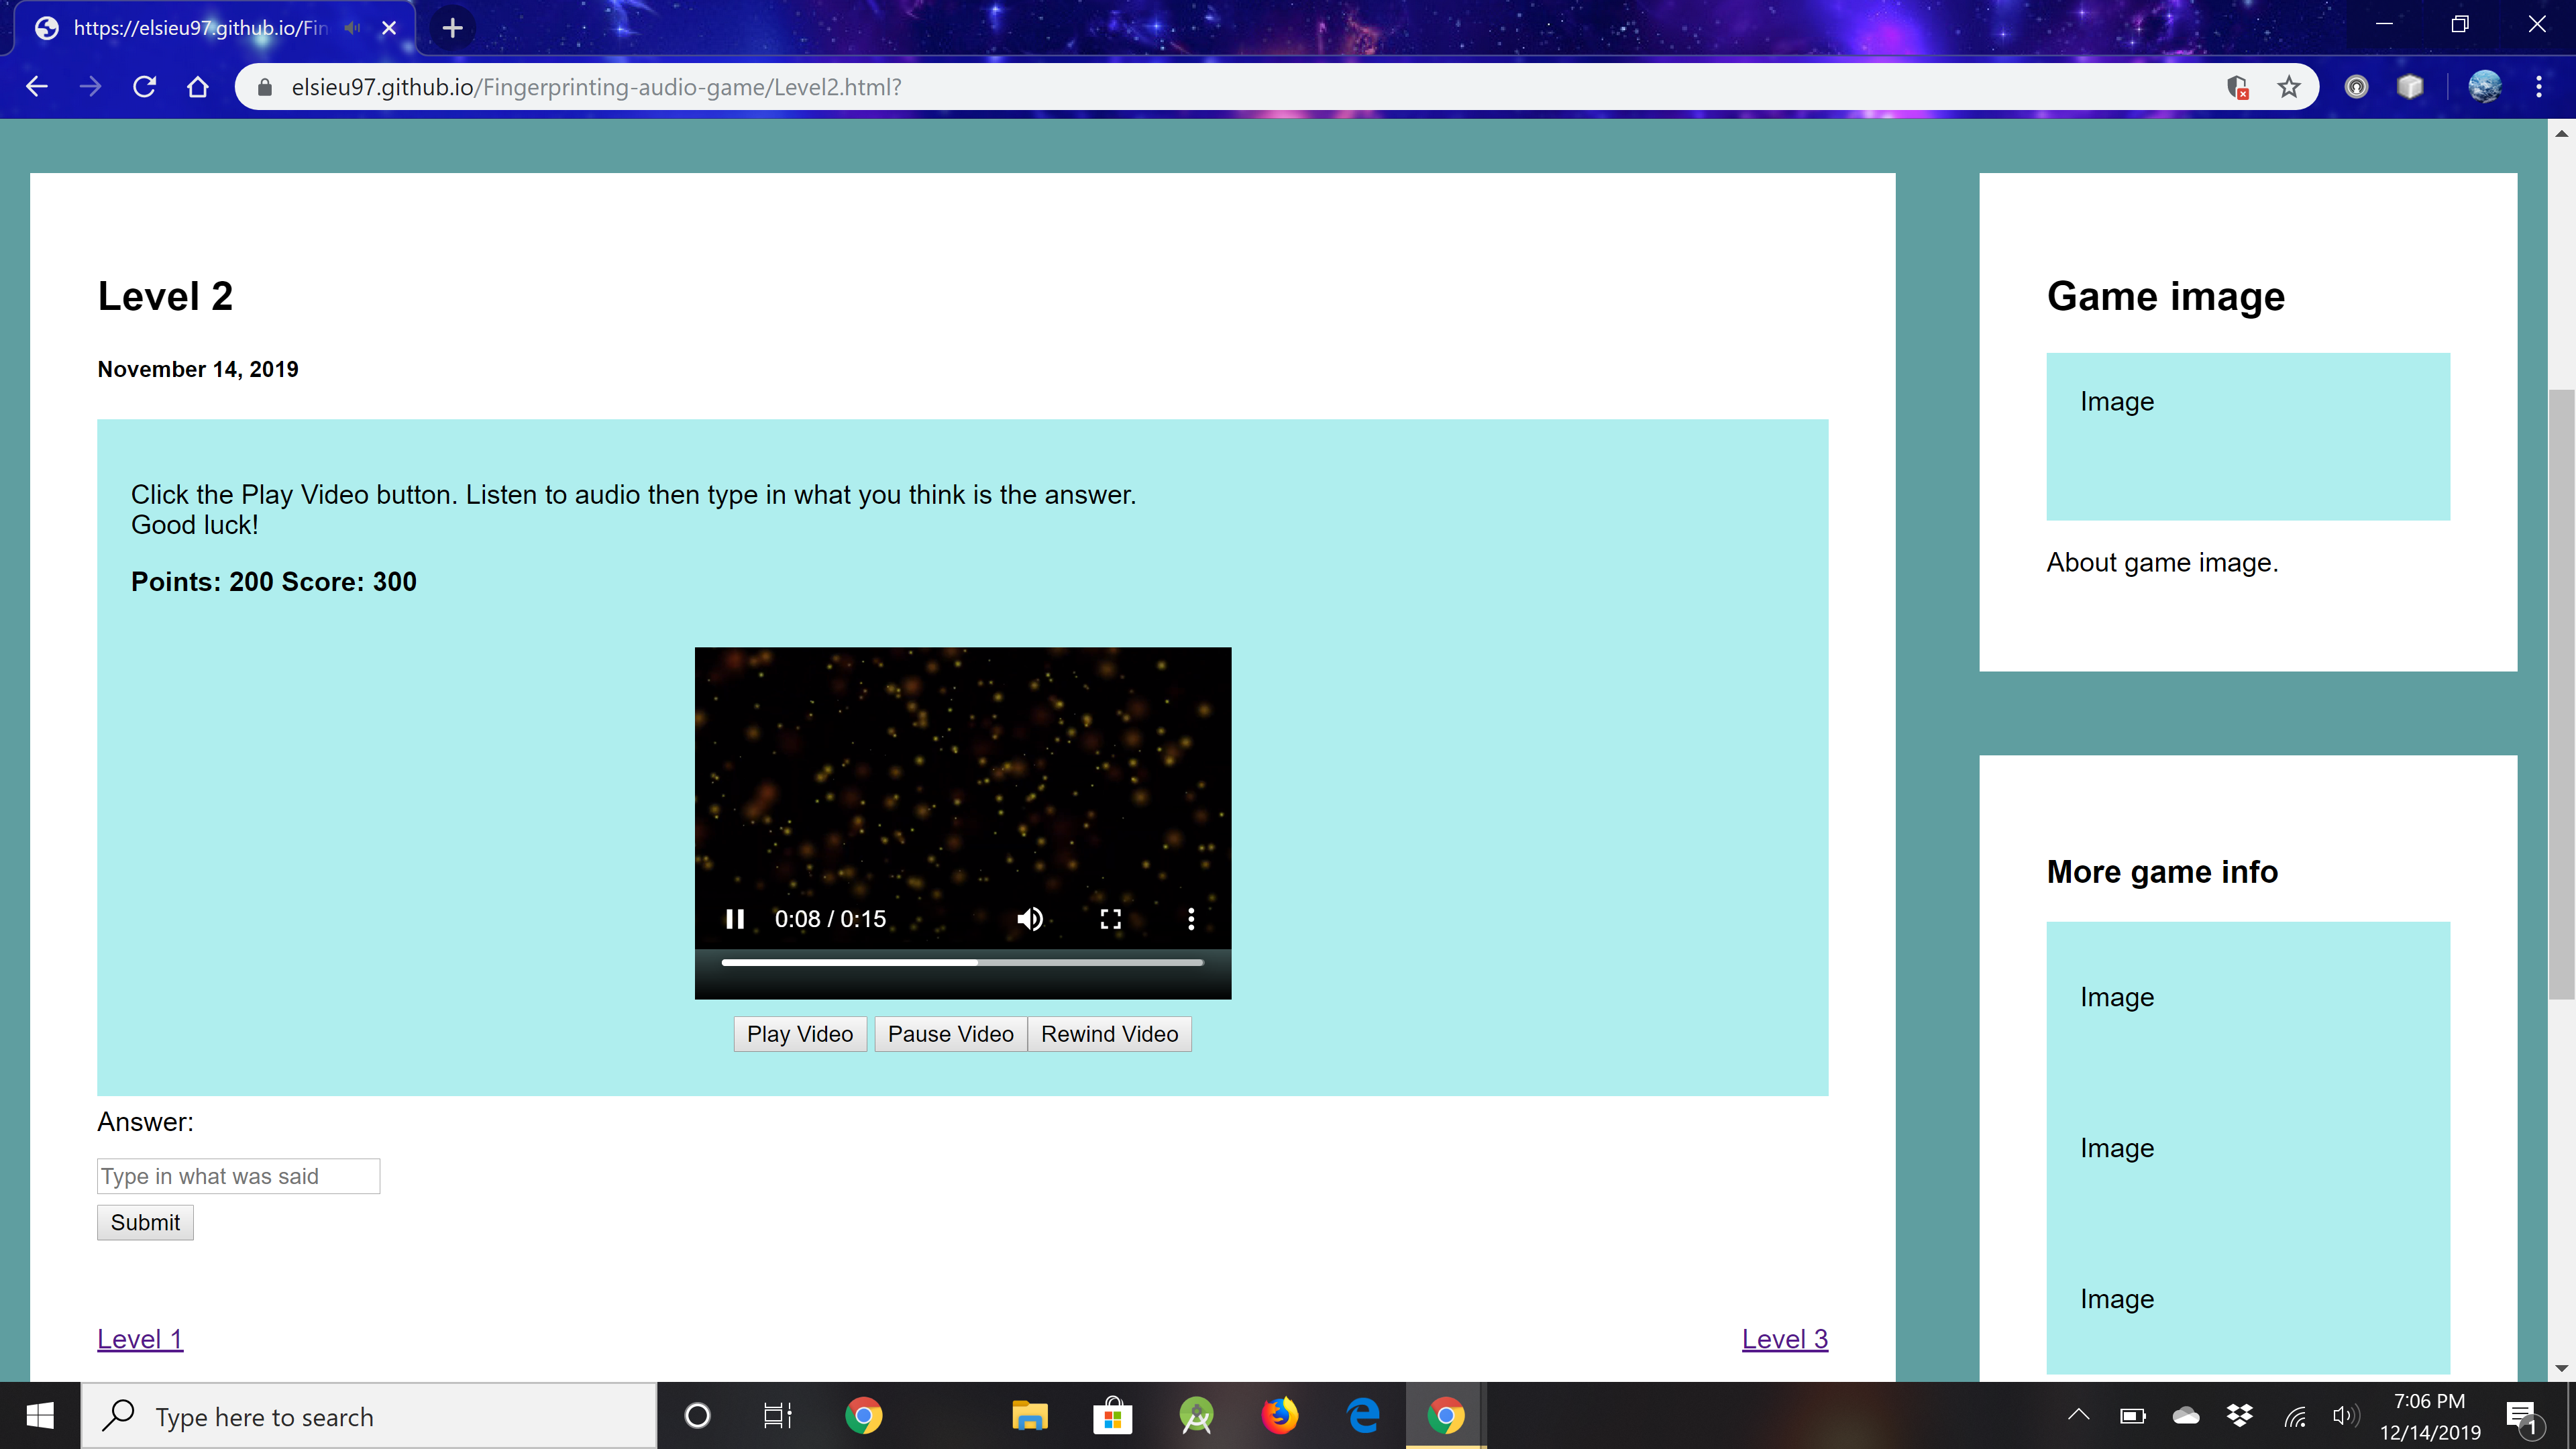Open Chrome's three-dot menu
Viewport: 2576px width, 1449px height.
click(x=2538, y=87)
